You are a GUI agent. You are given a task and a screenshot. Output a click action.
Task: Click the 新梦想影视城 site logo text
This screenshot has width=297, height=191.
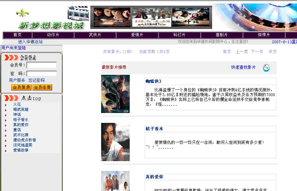pyautogui.click(x=51, y=25)
